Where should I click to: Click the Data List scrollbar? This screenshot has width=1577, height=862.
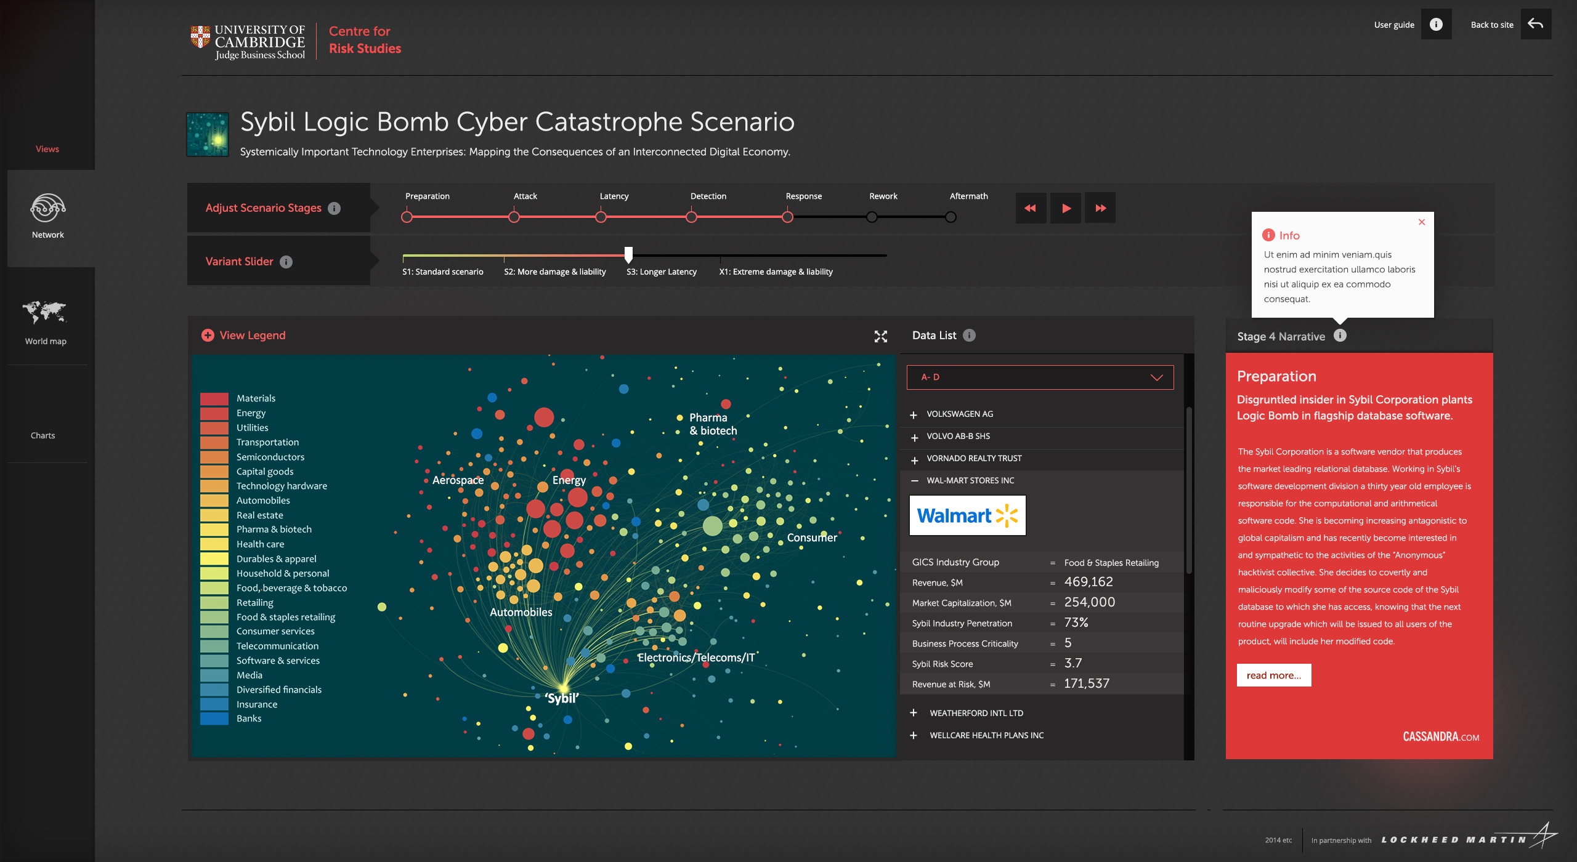pyautogui.click(x=1189, y=489)
